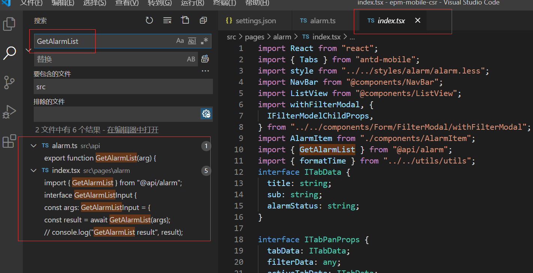
Task: Toggle Match Whole Word option
Action: click(192, 41)
